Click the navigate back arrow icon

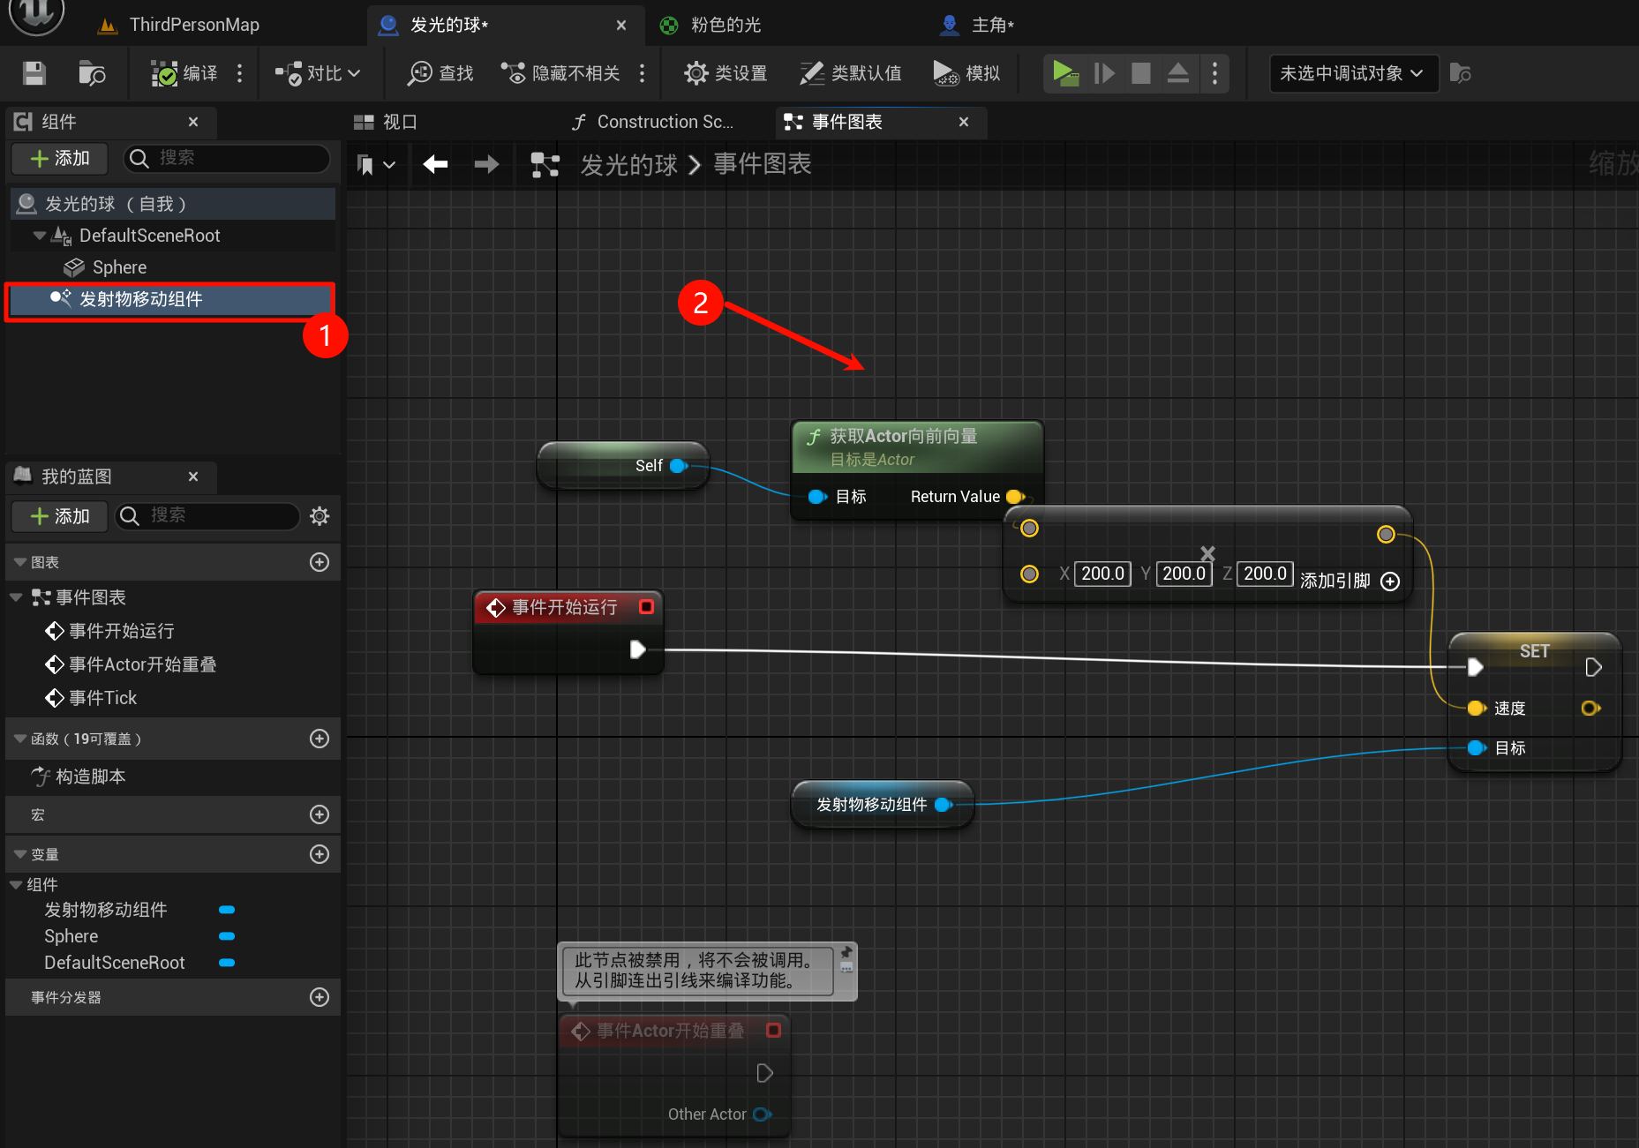click(x=435, y=164)
